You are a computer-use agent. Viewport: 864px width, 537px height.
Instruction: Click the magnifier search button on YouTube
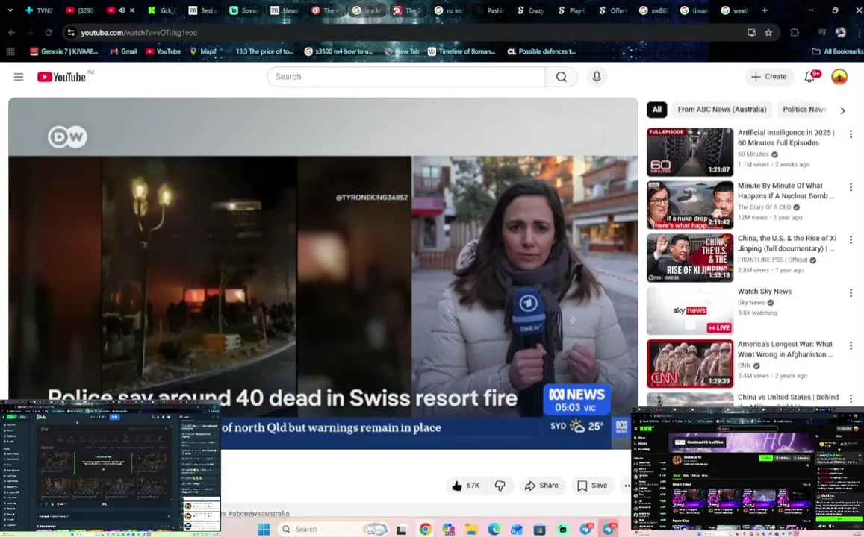pyautogui.click(x=561, y=77)
